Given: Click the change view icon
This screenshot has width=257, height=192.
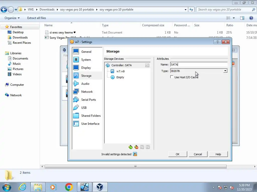Looking at the screenshot, I should [x=228, y=18].
